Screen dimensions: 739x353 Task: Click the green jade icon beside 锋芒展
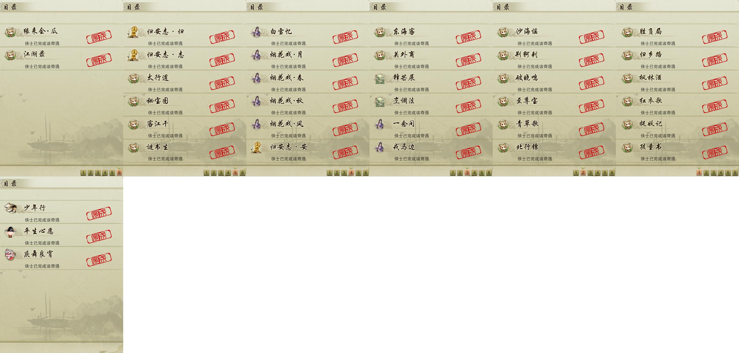point(380,78)
